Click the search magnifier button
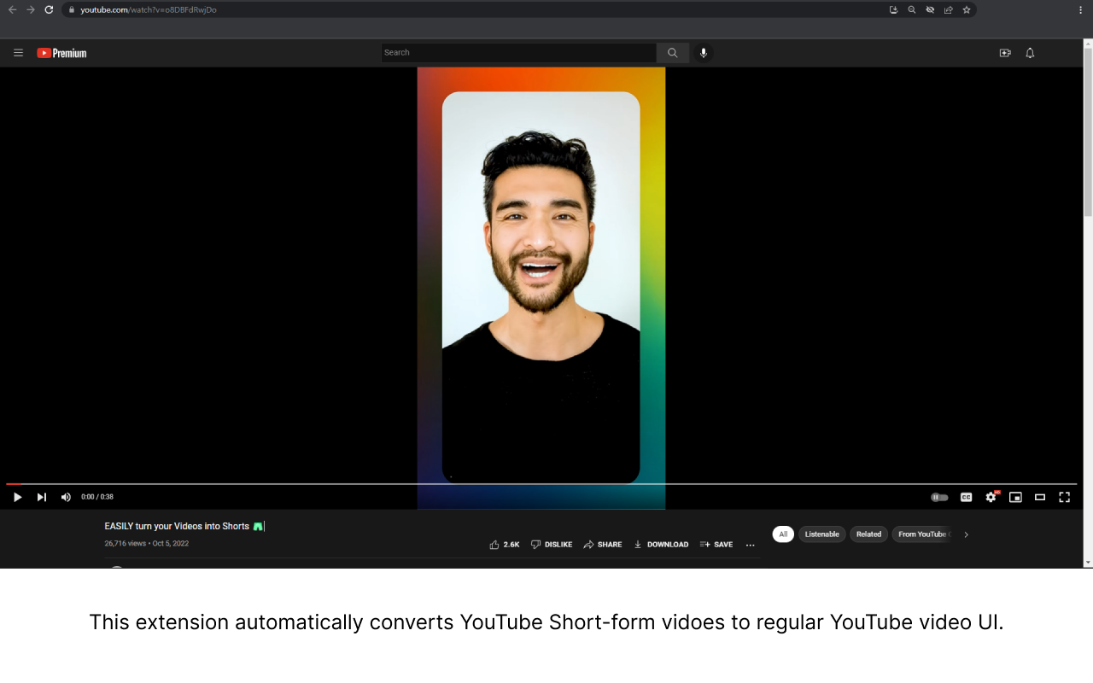1093x683 pixels. pyautogui.click(x=673, y=53)
